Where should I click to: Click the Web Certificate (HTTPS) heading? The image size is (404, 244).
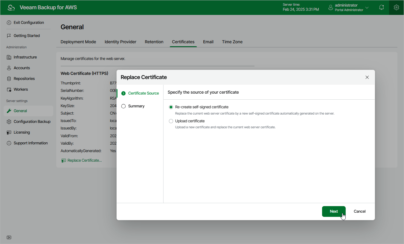point(84,73)
